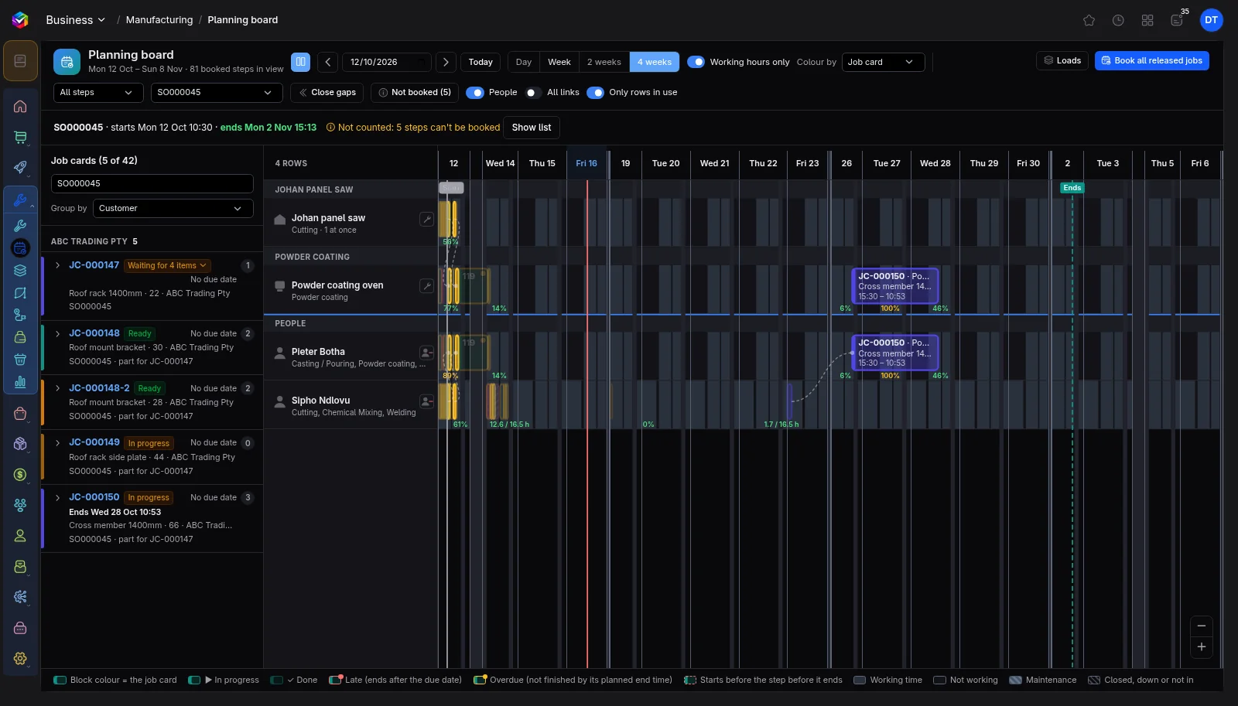The width and height of the screenshot is (1238, 706).
Task: Open the Group by Customer dropdown
Action: click(x=173, y=209)
